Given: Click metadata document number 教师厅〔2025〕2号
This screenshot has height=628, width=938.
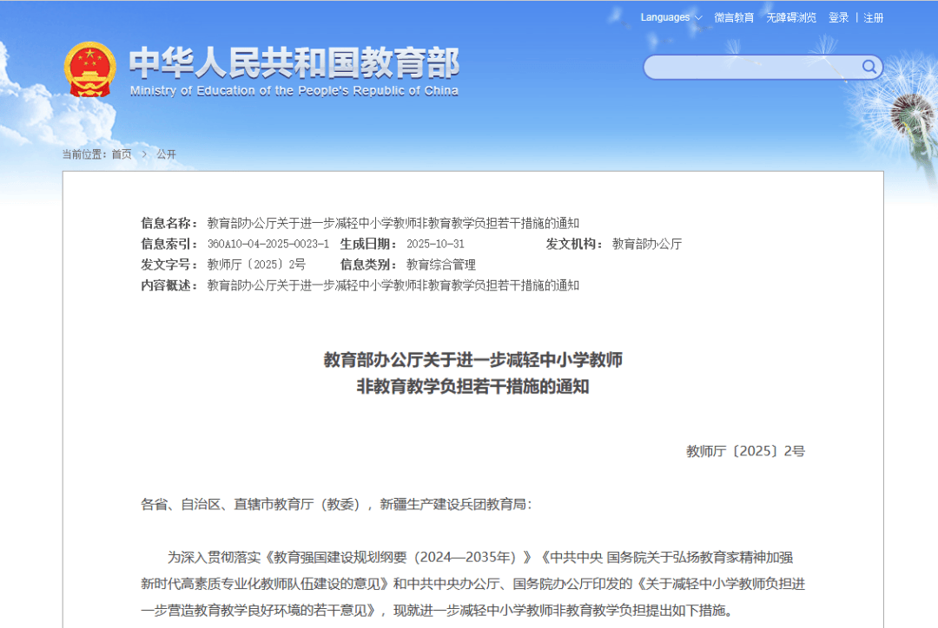Looking at the screenshot, I should click(x=256, y=265).
